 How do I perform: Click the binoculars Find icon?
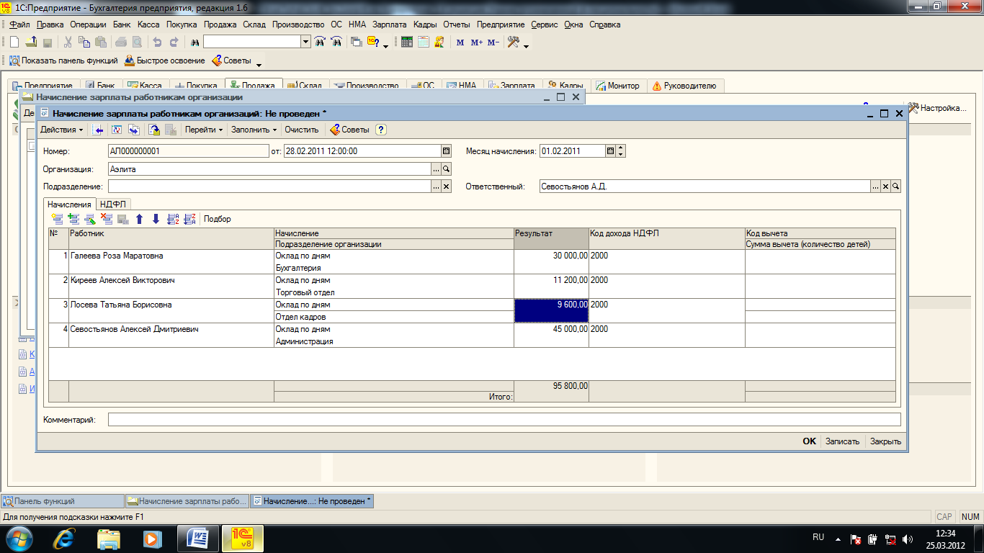[x=194, y=42]
